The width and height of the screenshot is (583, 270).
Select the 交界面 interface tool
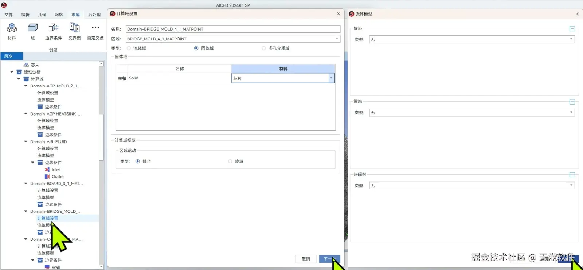tap(74, 31)
